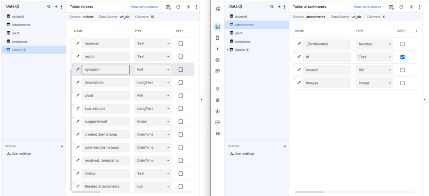Open type dropdown for symptom column
This screenshot has height=196, width=429.
tap(153, 70)
